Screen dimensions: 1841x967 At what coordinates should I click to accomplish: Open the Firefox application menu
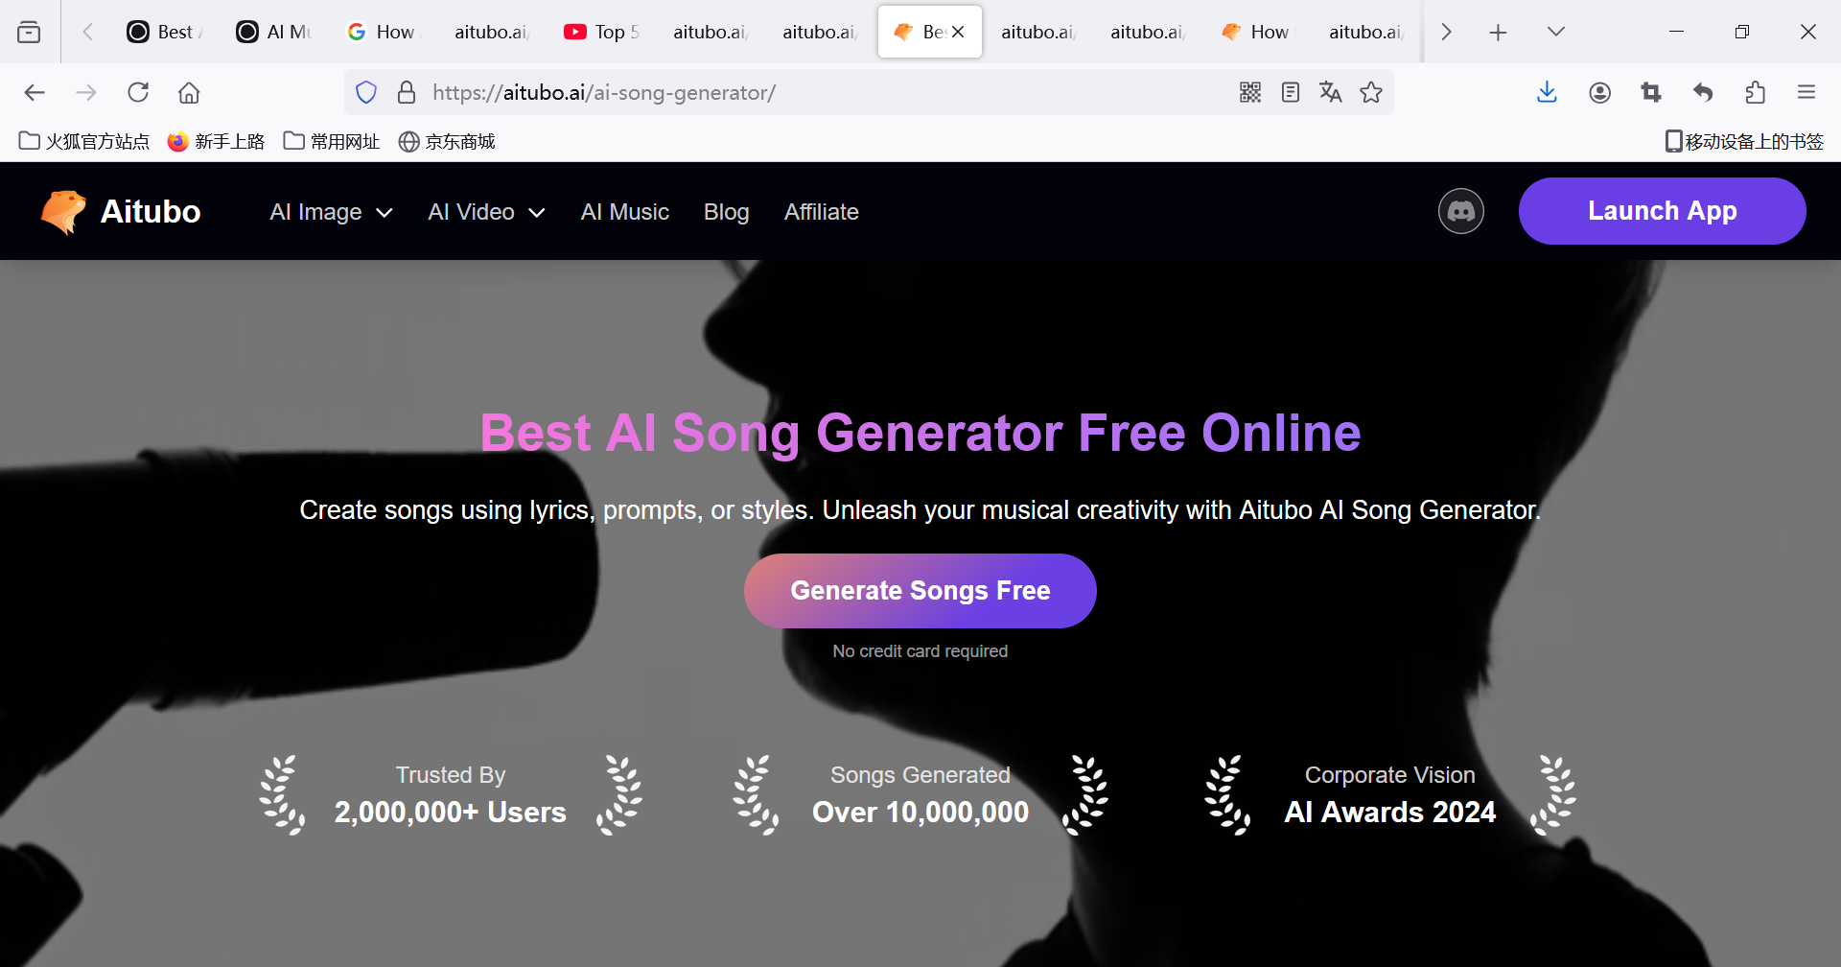tap(1806, 92)
